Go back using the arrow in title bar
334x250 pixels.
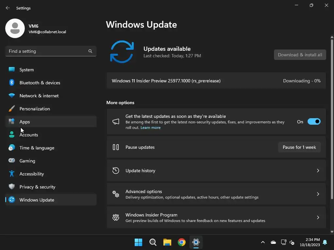point(8,8)
